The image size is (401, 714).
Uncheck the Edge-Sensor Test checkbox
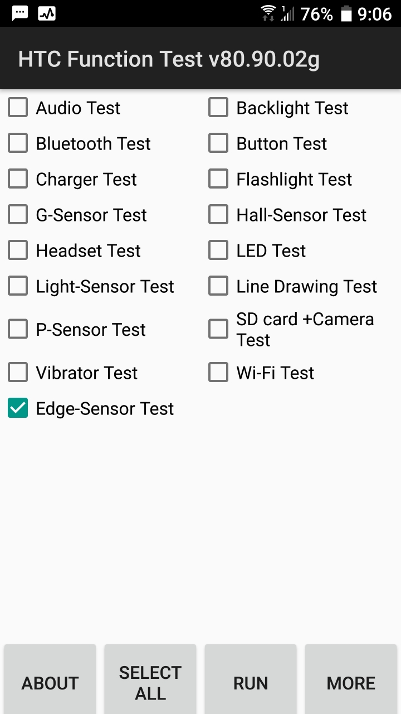(18, 408)
